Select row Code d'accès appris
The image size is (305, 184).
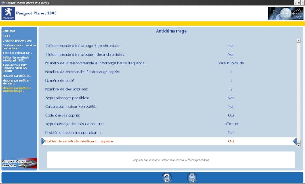169,115
